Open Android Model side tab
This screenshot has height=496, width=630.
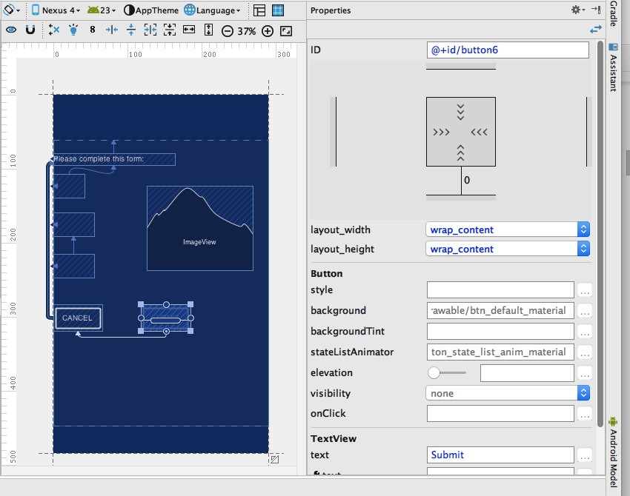[x=613, y=452]
